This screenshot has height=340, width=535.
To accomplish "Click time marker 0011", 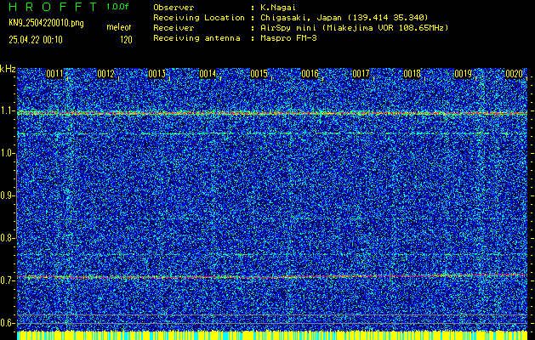I will (54, 74).
